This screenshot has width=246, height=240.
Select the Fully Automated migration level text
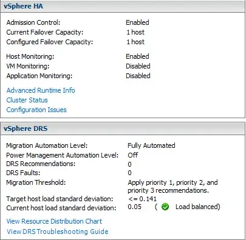pyautogui.click(x=151, y=145)
